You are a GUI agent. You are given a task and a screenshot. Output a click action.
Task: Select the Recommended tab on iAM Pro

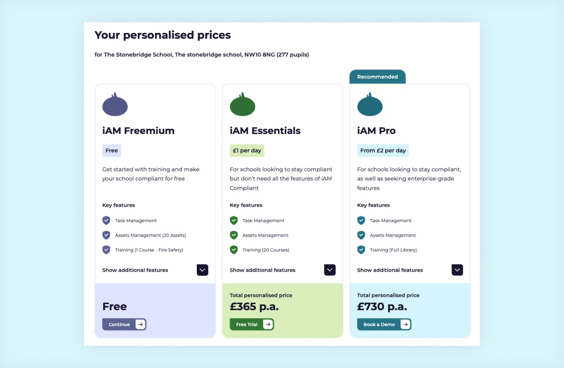point(377,76)
